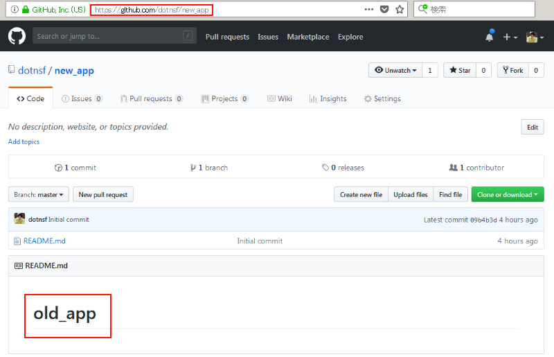The image size is (554, 357).
Task: Star the repository
Action: [460, 70]
